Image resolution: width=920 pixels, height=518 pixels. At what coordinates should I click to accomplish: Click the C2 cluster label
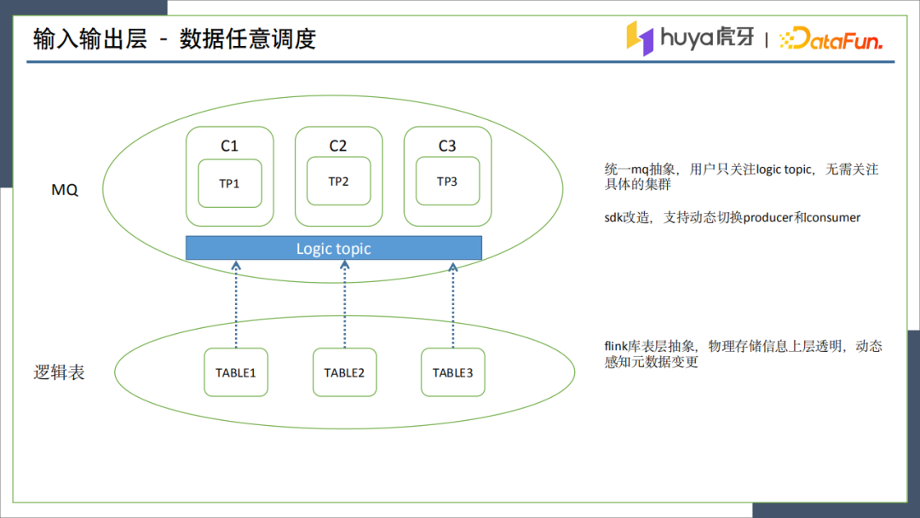(338, 146)
